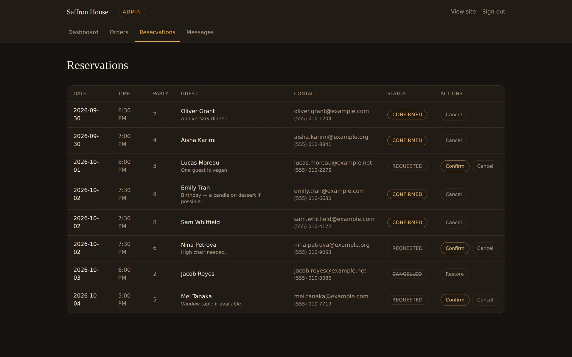Image resolution: width=572 pixels, height=357 pixels.
Task: Cancel Mei Tanaka's reservation
Action: (485, 300)
